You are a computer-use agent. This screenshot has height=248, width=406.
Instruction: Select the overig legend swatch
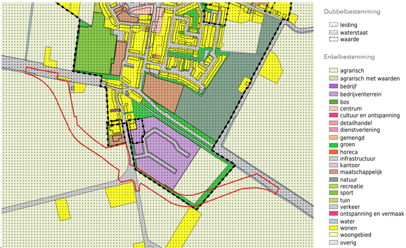(334, 242)
